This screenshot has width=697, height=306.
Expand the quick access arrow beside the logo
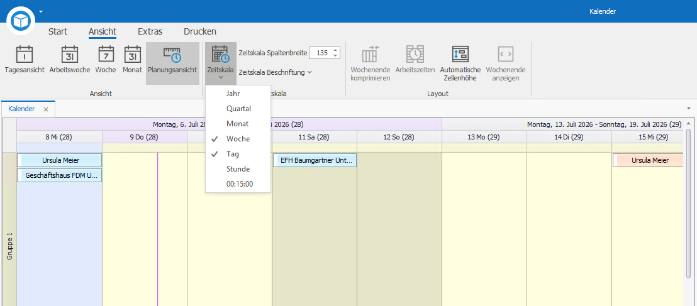click(41, 11)
